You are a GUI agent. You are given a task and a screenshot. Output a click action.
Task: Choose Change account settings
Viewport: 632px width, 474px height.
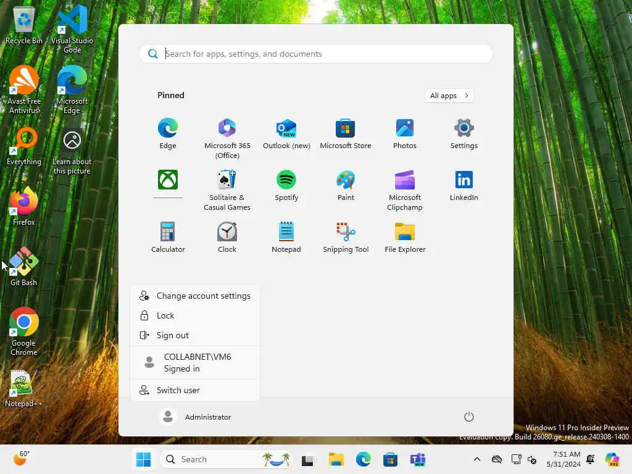[x=195, y=296]
